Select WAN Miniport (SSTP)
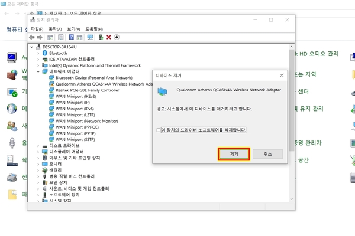355x236 pixels. tap(75, 140)
